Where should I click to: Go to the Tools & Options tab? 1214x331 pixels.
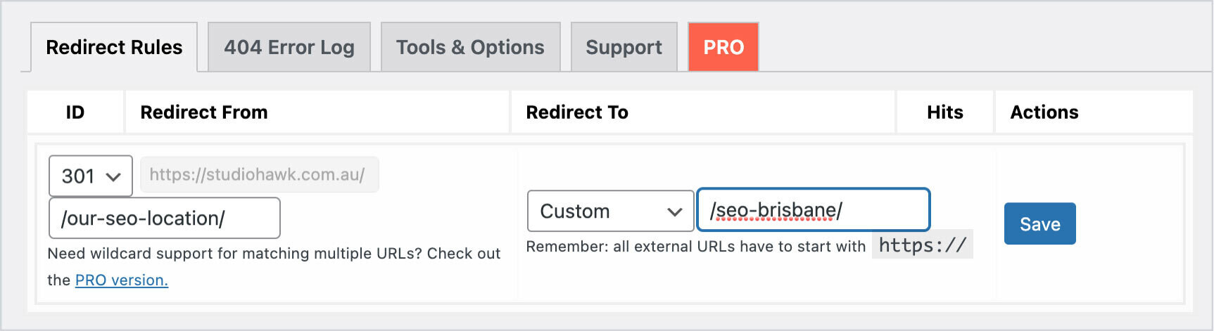pyautogui.click(x=470, y=48)
